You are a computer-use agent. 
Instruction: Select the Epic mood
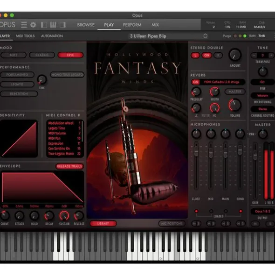pyautogui.click(x=70, y=55)
